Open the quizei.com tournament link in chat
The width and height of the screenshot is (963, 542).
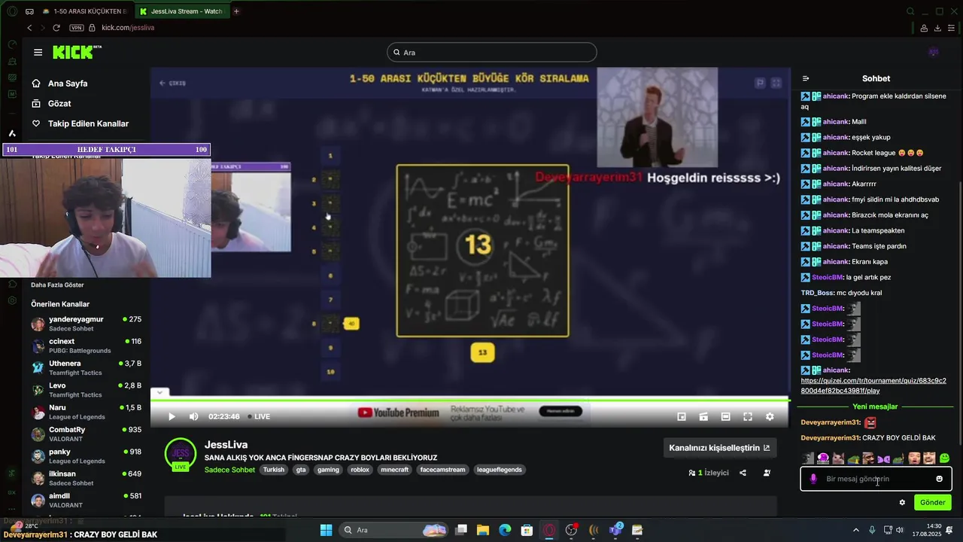pos(873,385)
